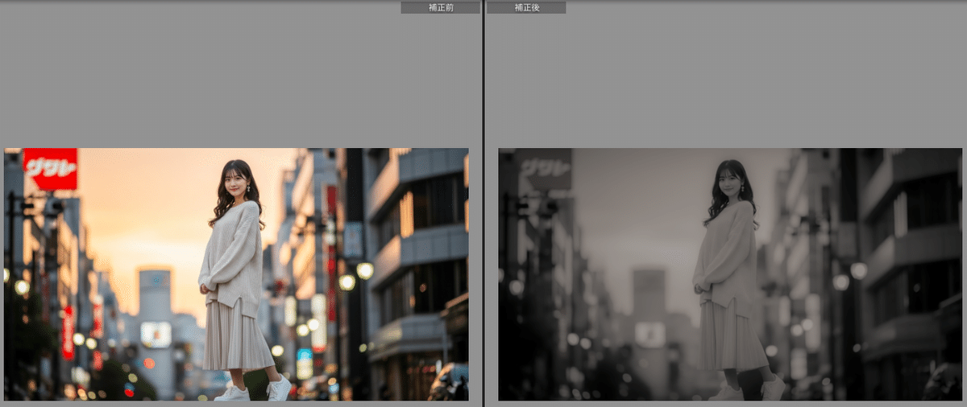Viewport: 967px width, 407px height.
Task: Click the sign in the grayscale photo
Action: point(545,168)
